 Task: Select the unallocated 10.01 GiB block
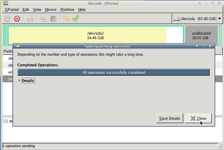[201, 35]
